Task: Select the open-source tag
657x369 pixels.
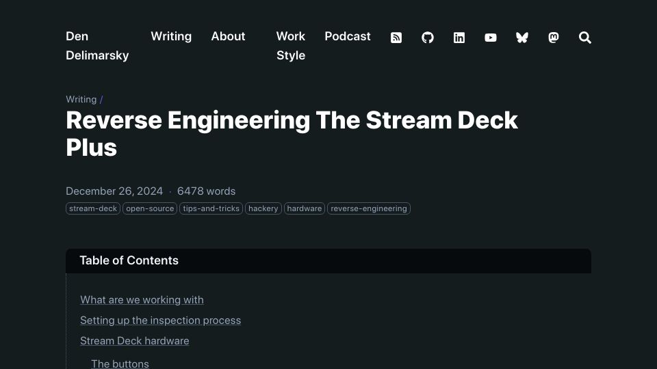Action: pyautogui.click(x=150, y=208)
